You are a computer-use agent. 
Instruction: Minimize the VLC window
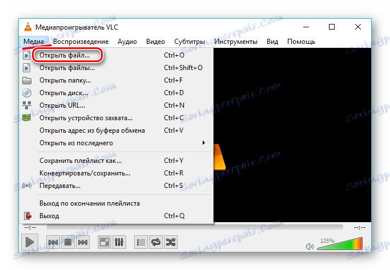coord(306,27)
